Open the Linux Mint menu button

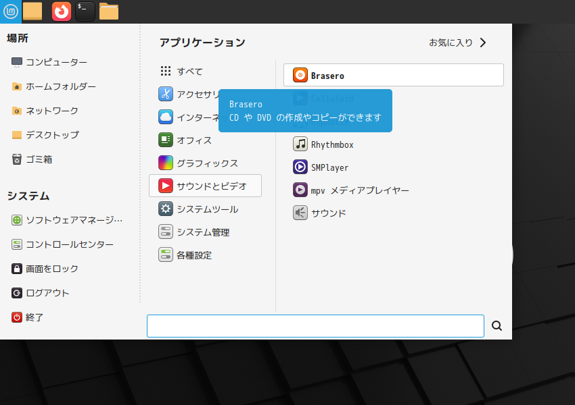[11, 11]
